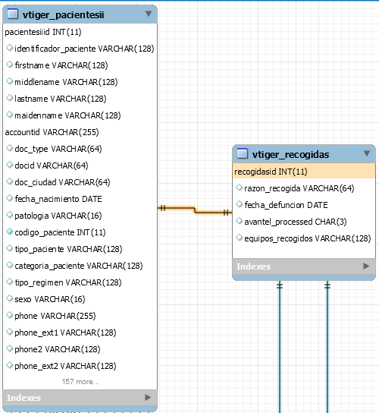Select the vtiger_recogidas title text
Image resolution: width=379 pixels, height=413 pixels.
(290, 154)
